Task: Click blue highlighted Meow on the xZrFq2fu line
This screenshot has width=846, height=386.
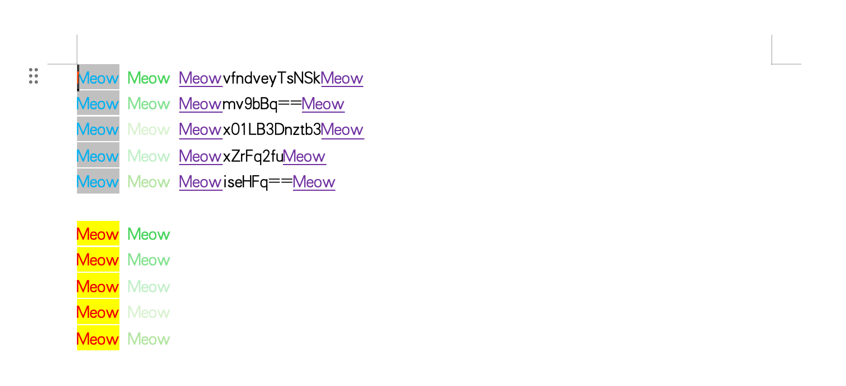Action: tap(98, 157)
